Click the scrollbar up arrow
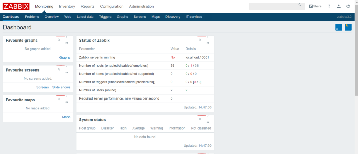This screenshot has width=358, height=154. [356, 2]
